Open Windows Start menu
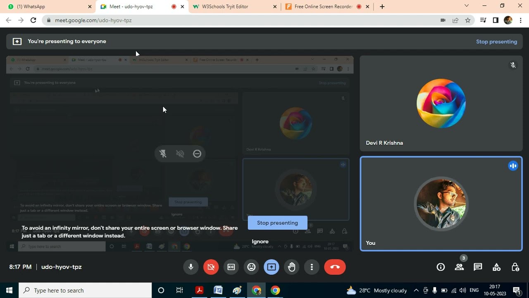 [9, 291]
